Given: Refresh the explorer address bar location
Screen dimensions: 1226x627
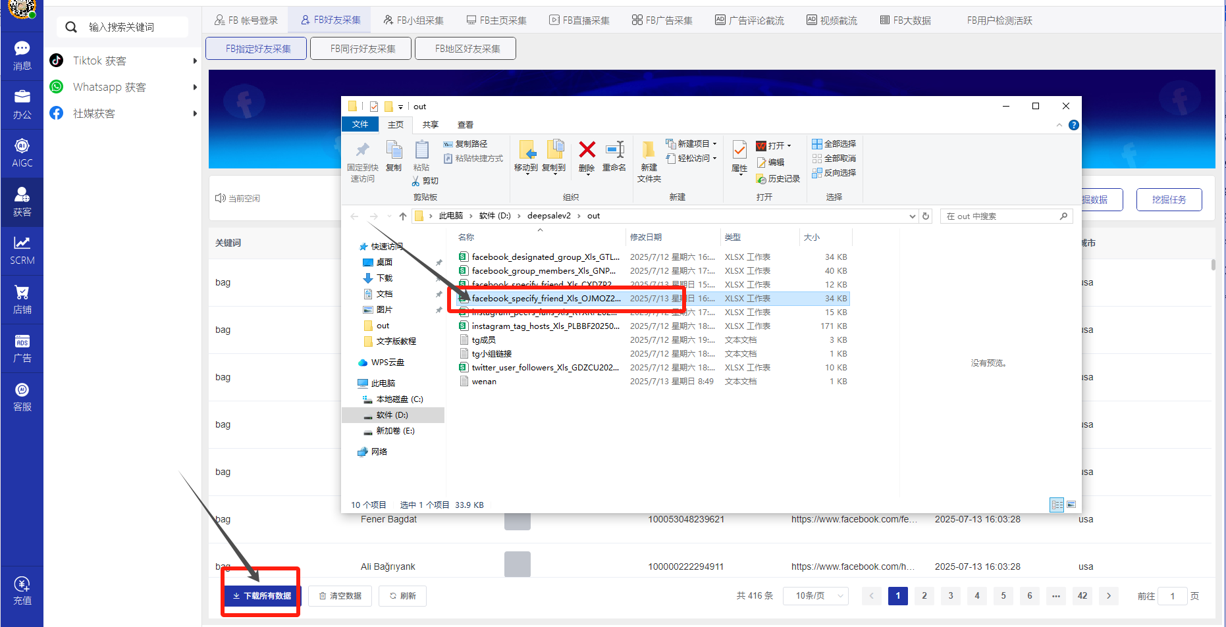Looking at the screenshot, I should [x=926, y=216].
